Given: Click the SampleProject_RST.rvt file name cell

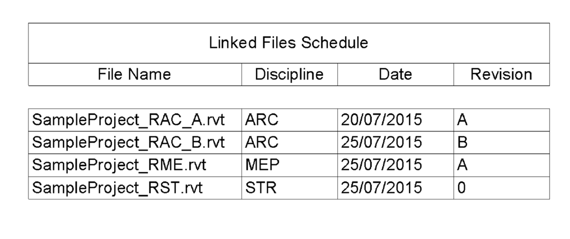Looking at the screenshot, I should pos(135,188).
